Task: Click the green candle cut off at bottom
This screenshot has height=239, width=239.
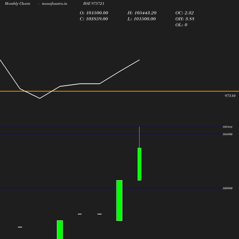Action: coord(60,229)
